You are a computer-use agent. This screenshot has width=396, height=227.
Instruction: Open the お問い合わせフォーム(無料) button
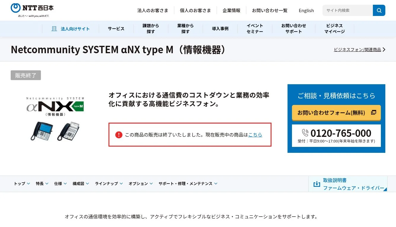336,113
